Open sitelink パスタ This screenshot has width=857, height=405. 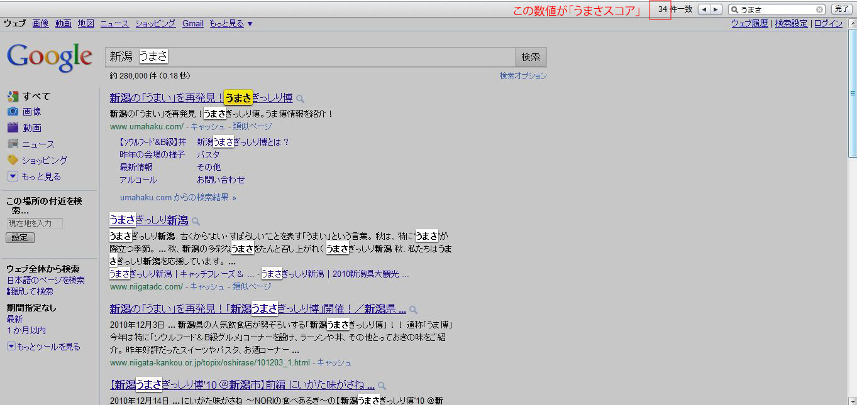click(x=208, y=154)
